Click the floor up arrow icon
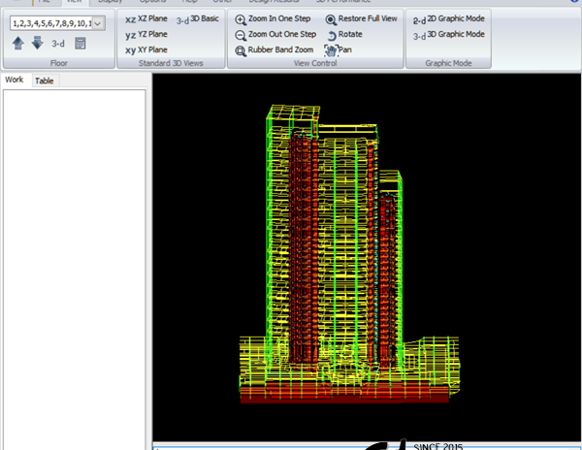 [19, 43]
